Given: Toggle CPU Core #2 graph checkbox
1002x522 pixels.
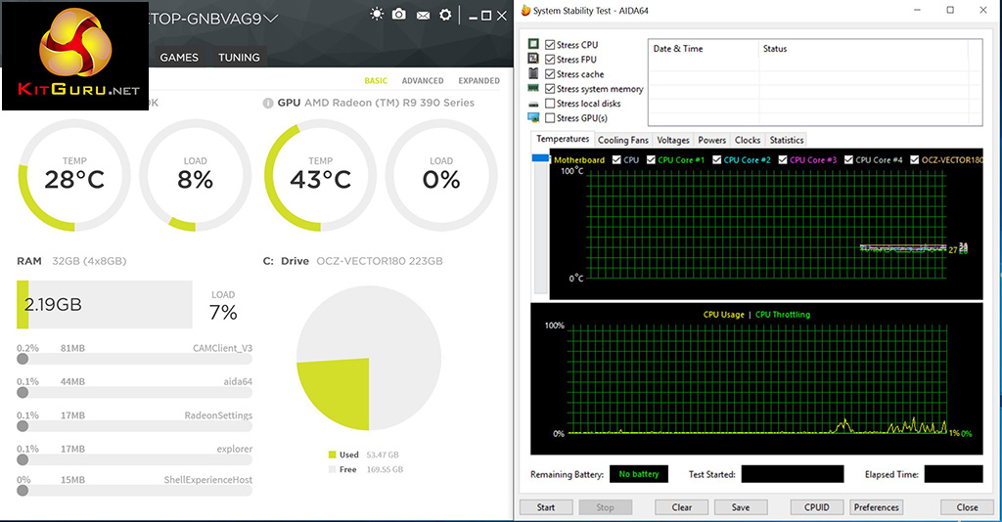Looking at the screenshot, I should [717, 159].
